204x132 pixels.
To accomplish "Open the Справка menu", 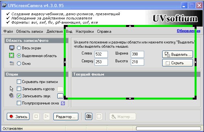I will click(x=104, y=31).
